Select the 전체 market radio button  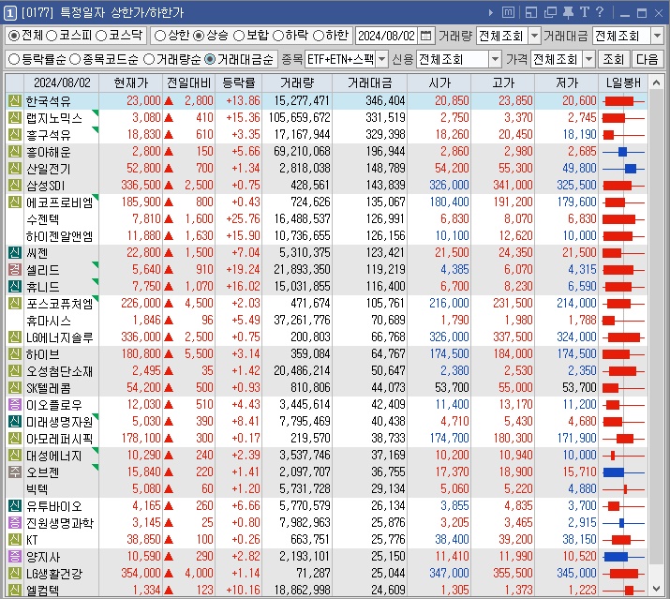pos(14,36)
